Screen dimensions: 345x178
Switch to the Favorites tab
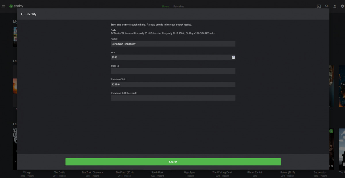(x=179, y=6)
